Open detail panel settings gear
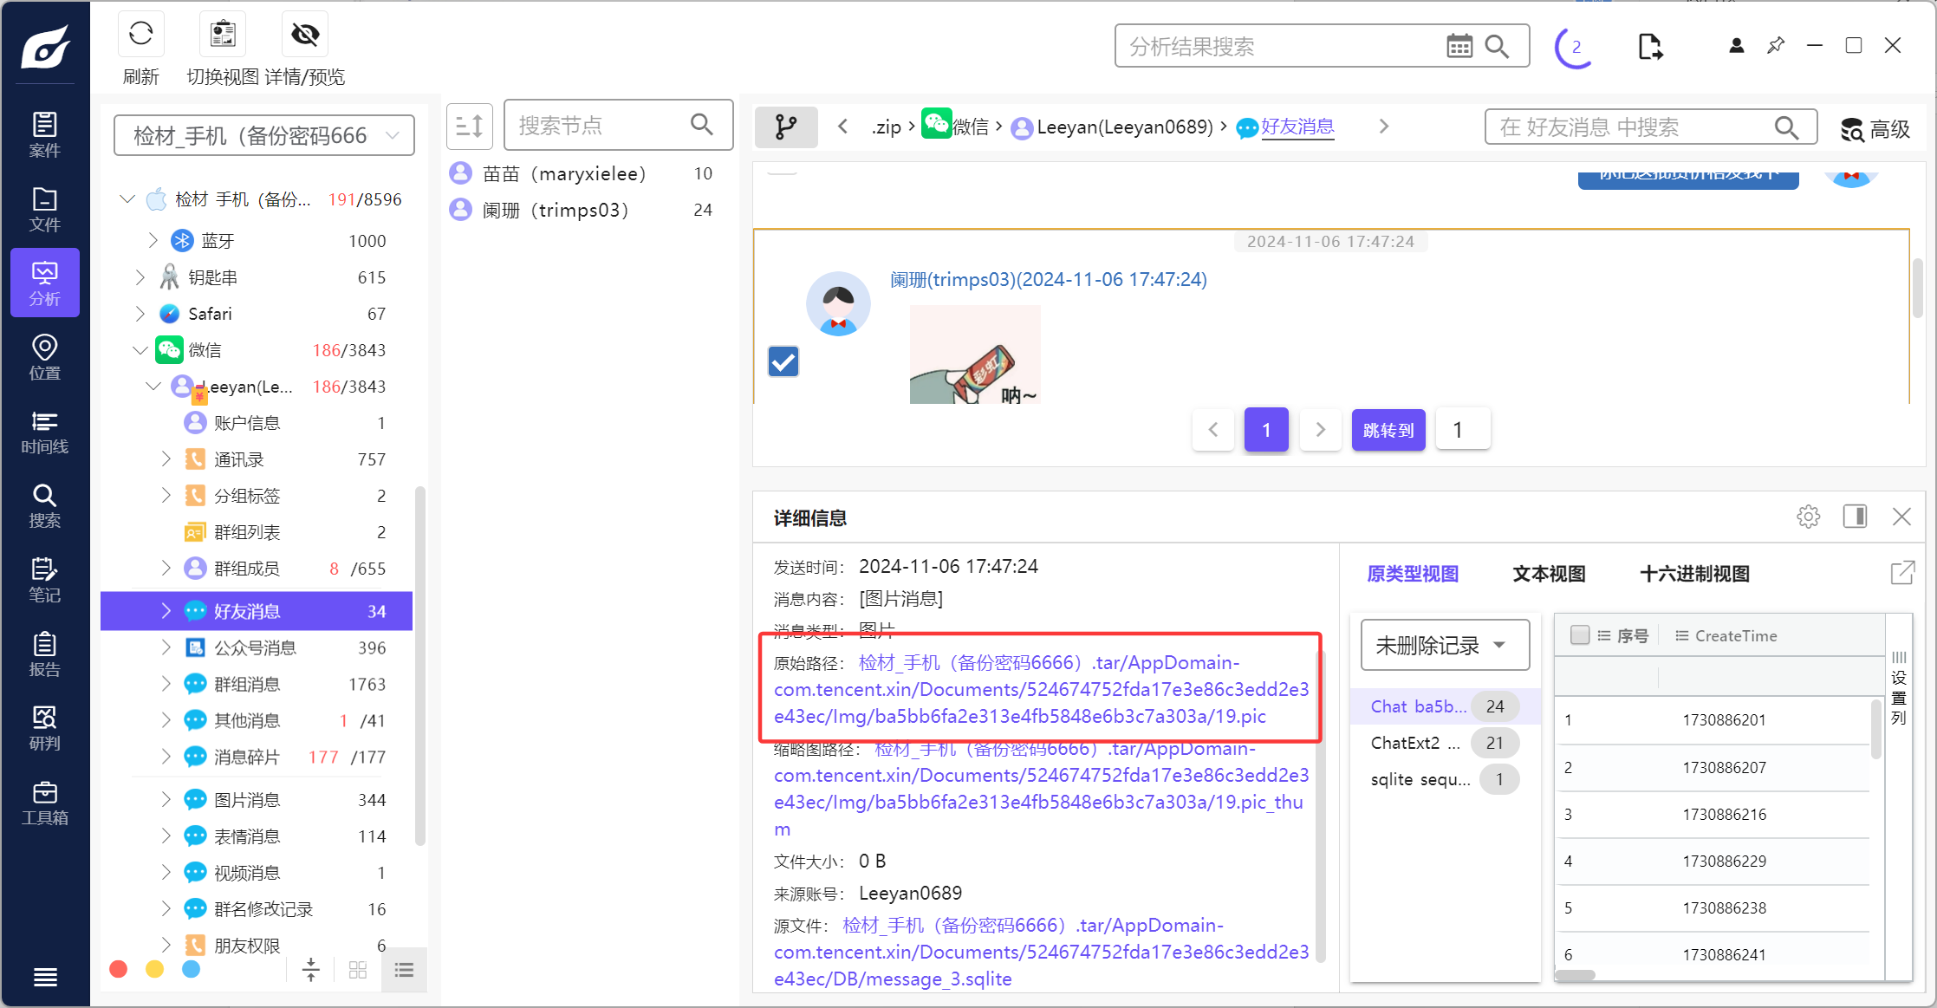Screen dimensions: 1937x1008 tap(1808, 517)
